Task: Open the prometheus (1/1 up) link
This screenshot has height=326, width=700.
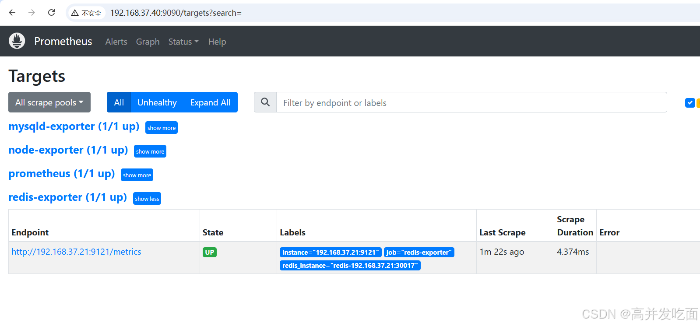Action: 62,174
